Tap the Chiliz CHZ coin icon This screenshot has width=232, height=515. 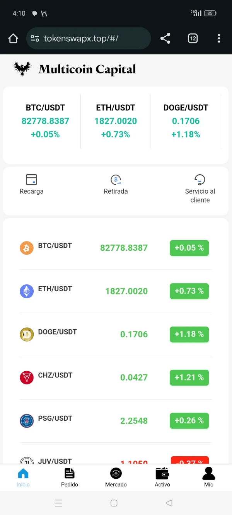pyautogui.click(x=27, y=377)
